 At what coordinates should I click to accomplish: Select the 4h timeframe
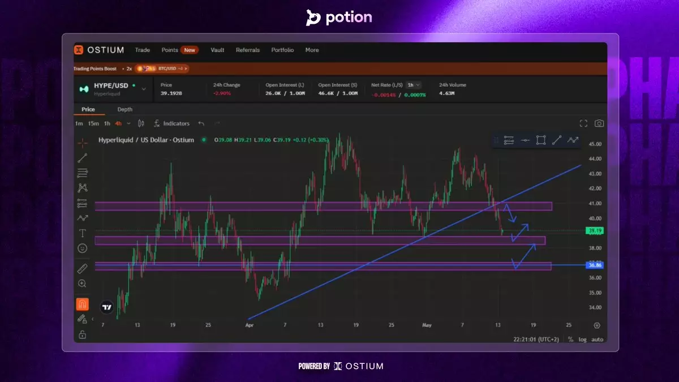click(x=118, y=123)
